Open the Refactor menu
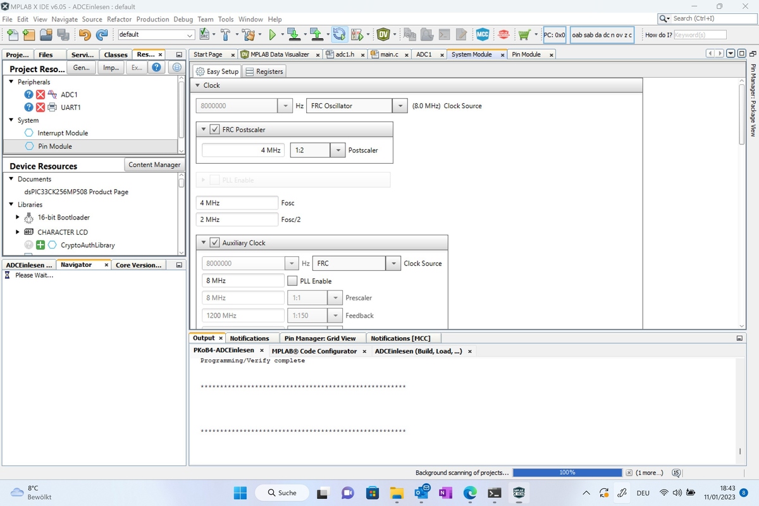The height and width of the screenshot is (506, 759). point(119,19)
